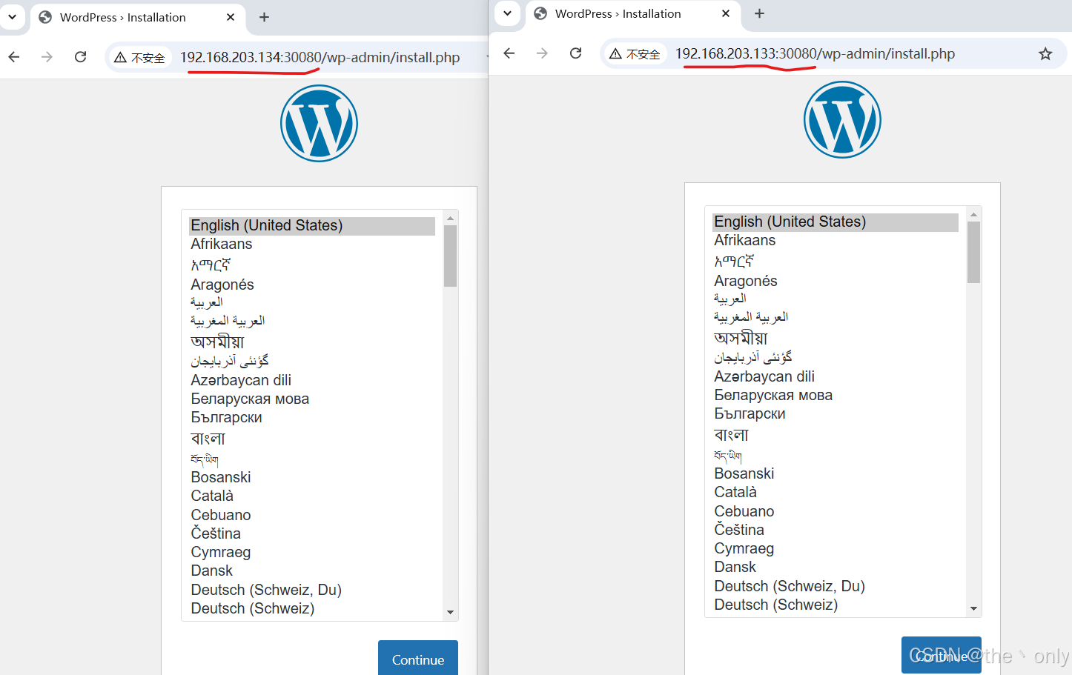Click not-secure warning in right address bar
The width and height of the screenshot is (1072, 675).
coord(635,54)
